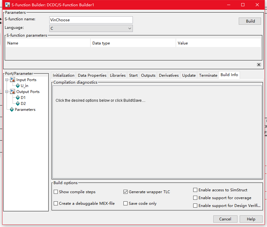Viewport: 267px width, 227px height.
Task: Go to the Libraries tab
Action: click(x=118, y=75)
